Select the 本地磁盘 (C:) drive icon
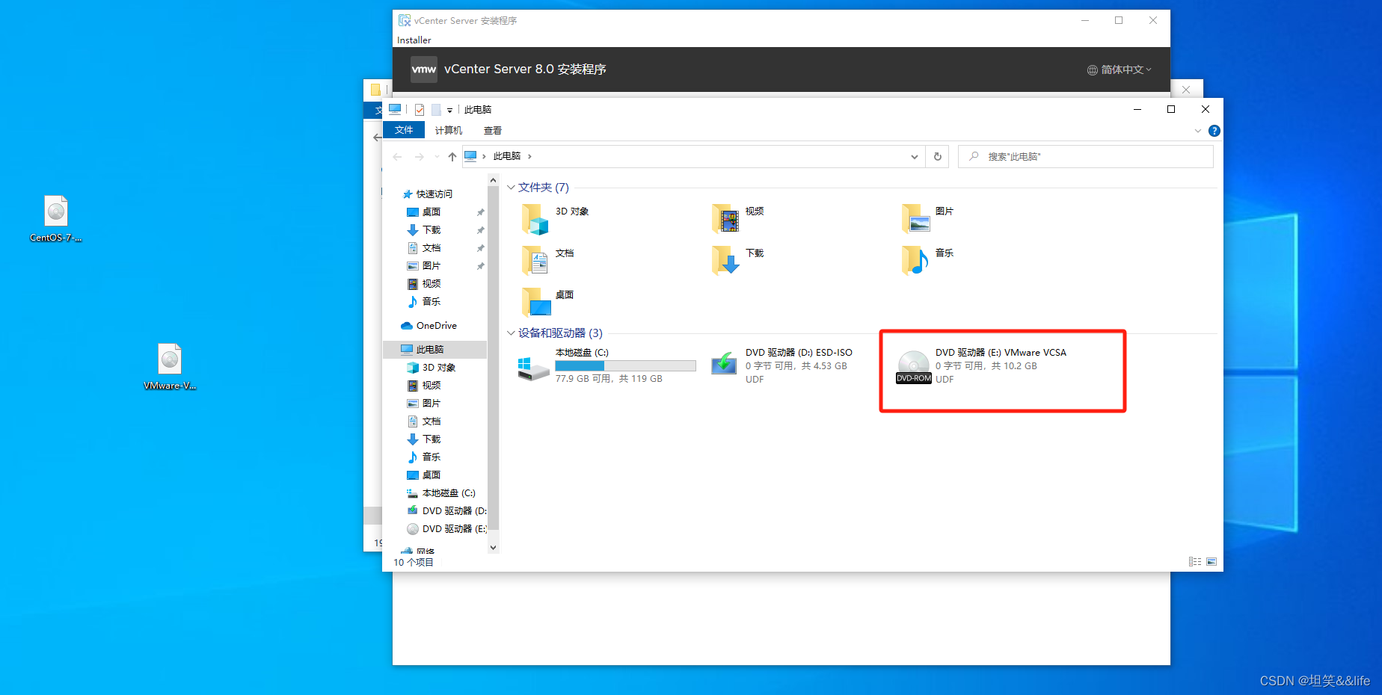Viewport: 1382px width, 695px height. click(x=534, y=367)
